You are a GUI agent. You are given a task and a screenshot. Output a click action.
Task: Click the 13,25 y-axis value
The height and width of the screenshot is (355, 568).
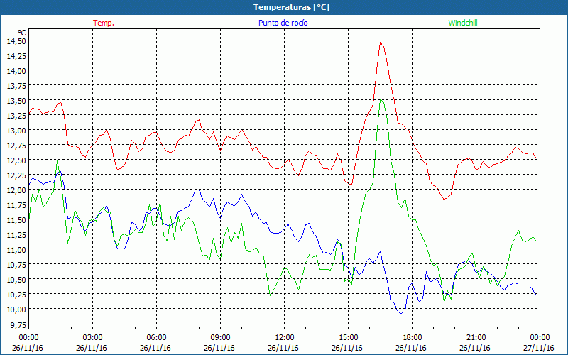coord(16,115)
